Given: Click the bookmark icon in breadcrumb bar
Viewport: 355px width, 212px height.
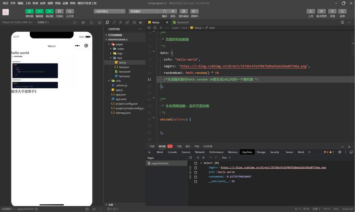Looking at the screenshot, I should [155, 28].
